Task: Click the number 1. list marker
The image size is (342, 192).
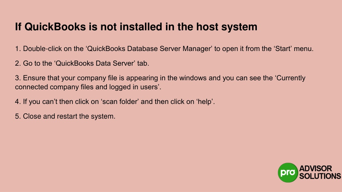Action: click(x=18, y=49)
